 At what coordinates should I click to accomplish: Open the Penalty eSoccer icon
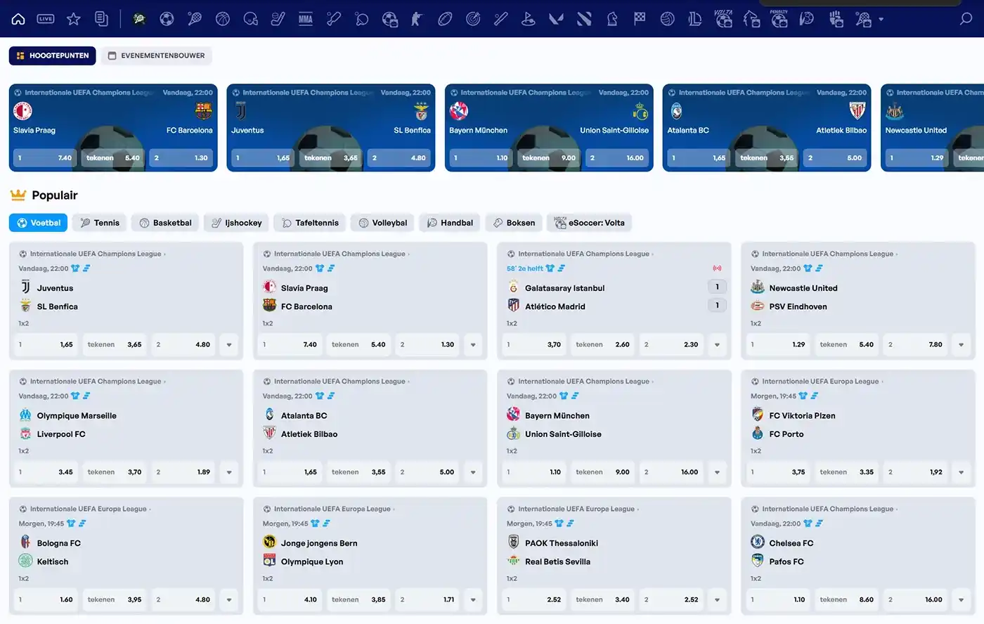(x=779, y=19)
